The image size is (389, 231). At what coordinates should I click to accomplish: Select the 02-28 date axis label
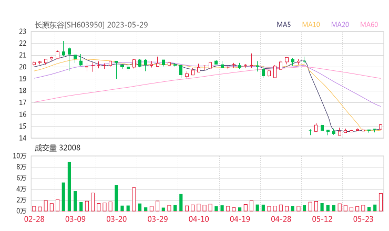click(x=34, y=219)
